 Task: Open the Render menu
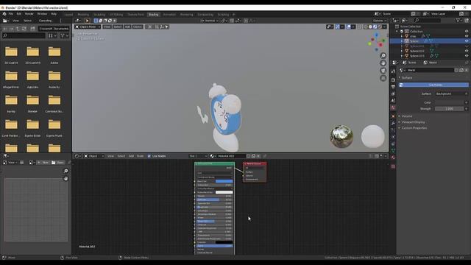[x=29, y=14]
